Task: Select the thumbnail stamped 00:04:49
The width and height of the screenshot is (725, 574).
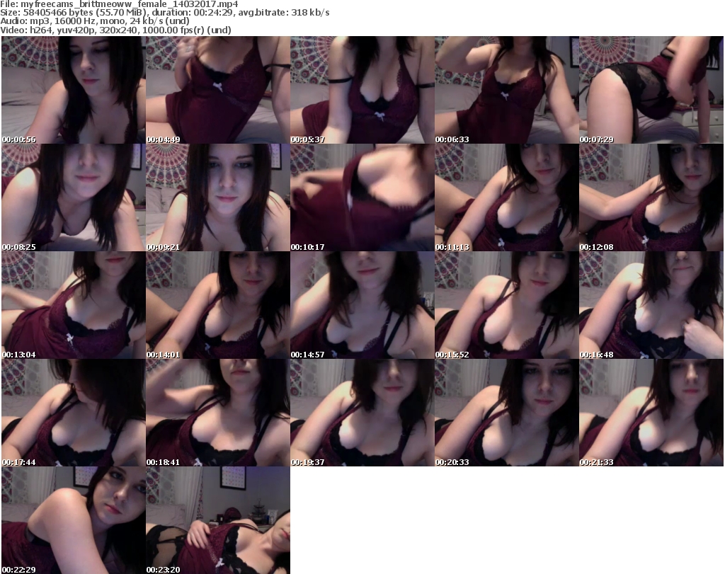Action: click(x=218, y=90)
